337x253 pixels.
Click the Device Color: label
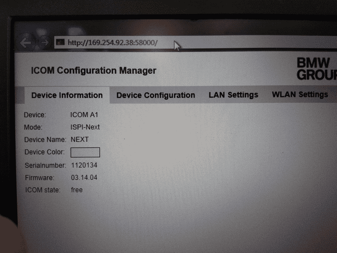pyautogui.click(x=45, y=152)
